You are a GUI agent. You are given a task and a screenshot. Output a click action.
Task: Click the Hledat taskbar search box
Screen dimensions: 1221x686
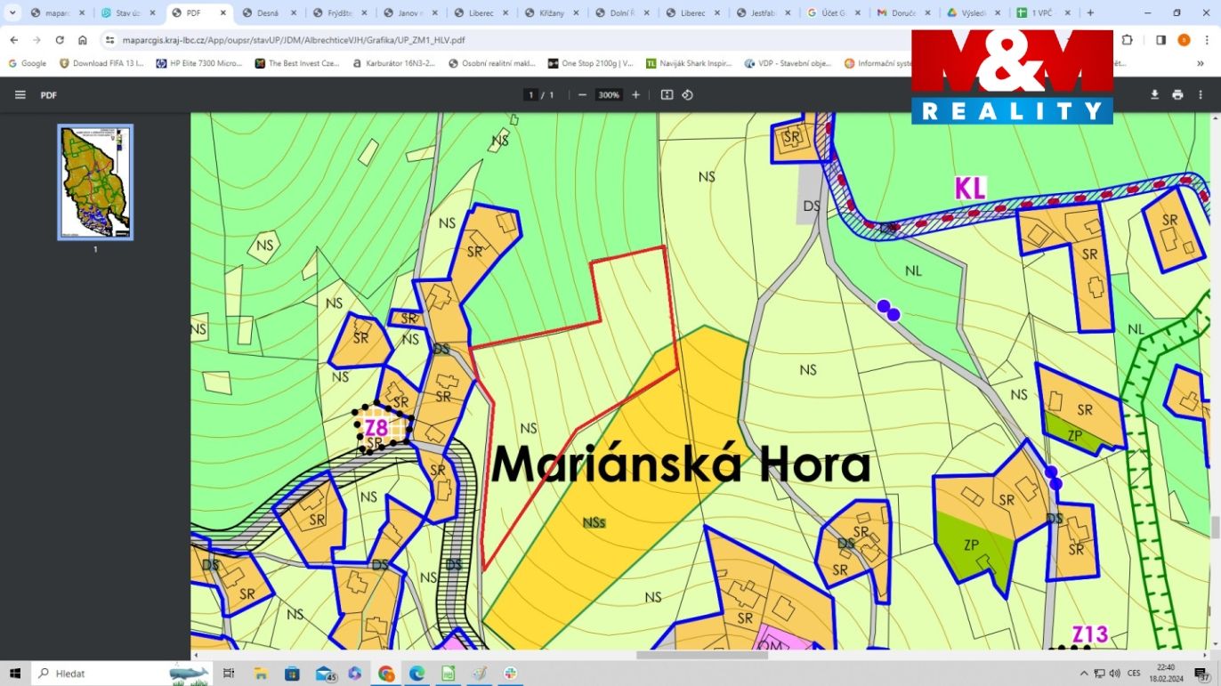tap(122, 674)
